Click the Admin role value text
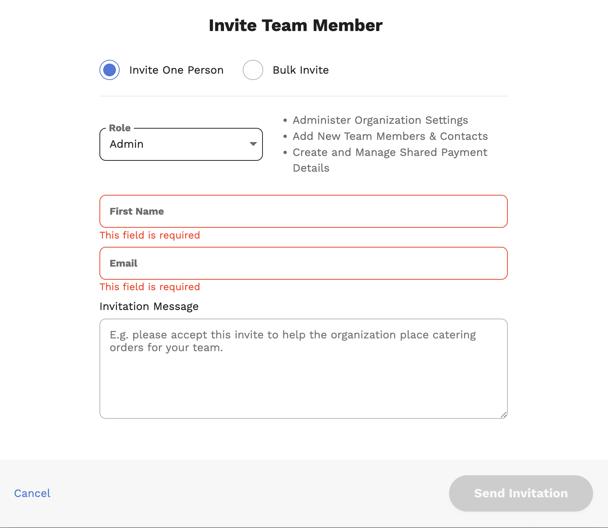 tap(127, 144)
